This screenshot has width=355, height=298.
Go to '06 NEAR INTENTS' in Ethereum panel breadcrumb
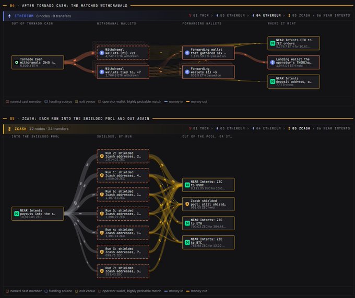pos(333,15)
